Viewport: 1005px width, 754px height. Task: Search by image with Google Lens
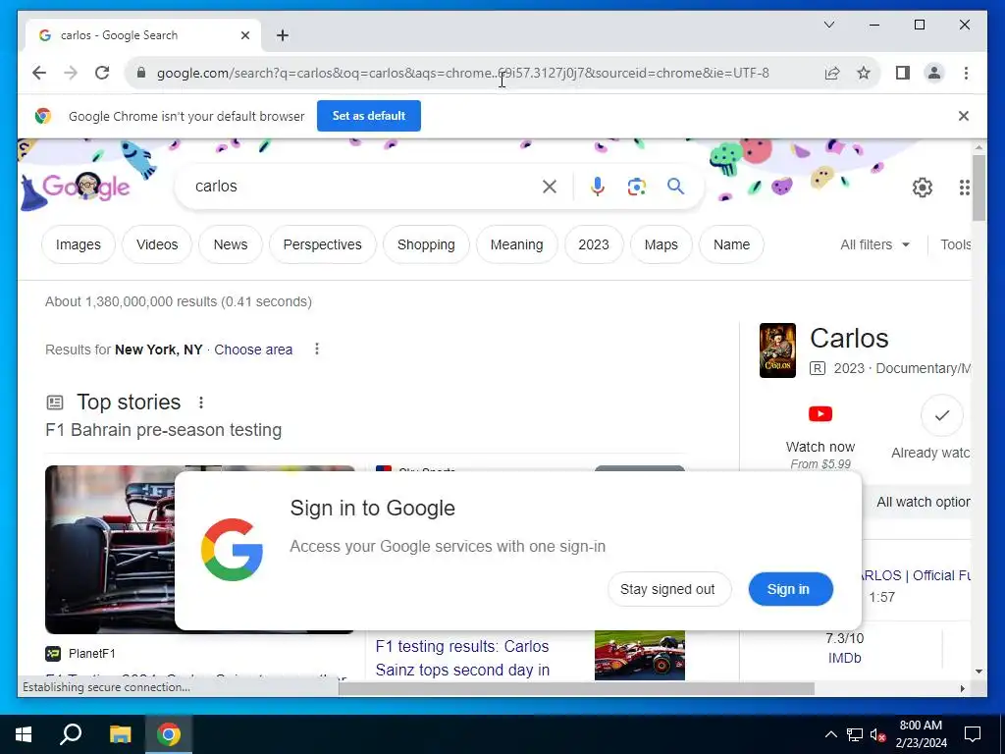pos(636,187)
